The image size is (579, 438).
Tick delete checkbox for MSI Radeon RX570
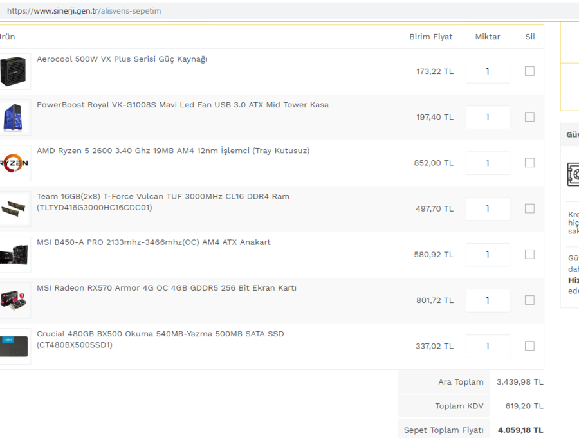pyautogui.click(x=529, y=300)
